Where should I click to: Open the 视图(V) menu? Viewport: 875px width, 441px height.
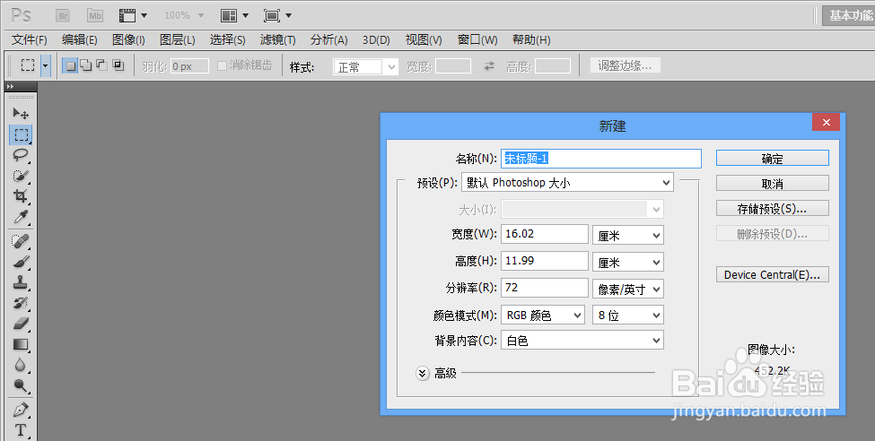pos(424,40)
